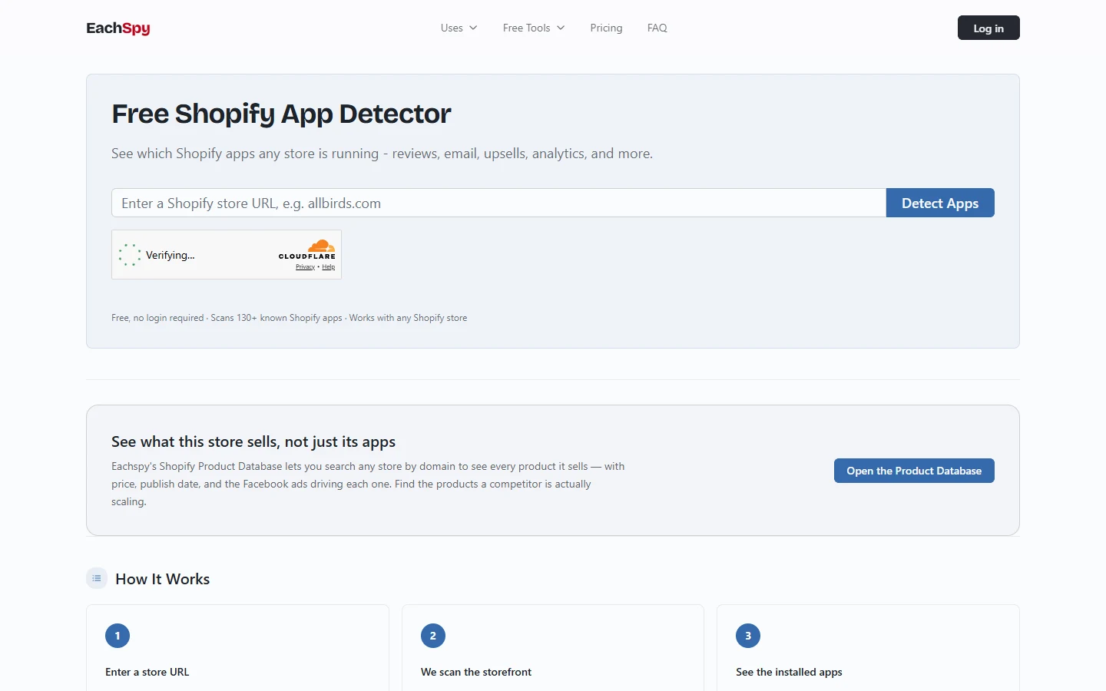The image size is (1106, 691).
Task: Click the 'Verifying...' status text
Action: pos(171,255)
